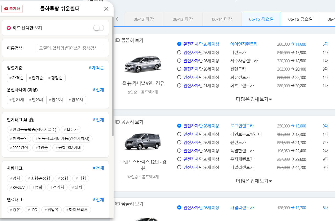Switch to the 06-16 금요일 tab
Viewport: 335px width, 221px height.
300,19
